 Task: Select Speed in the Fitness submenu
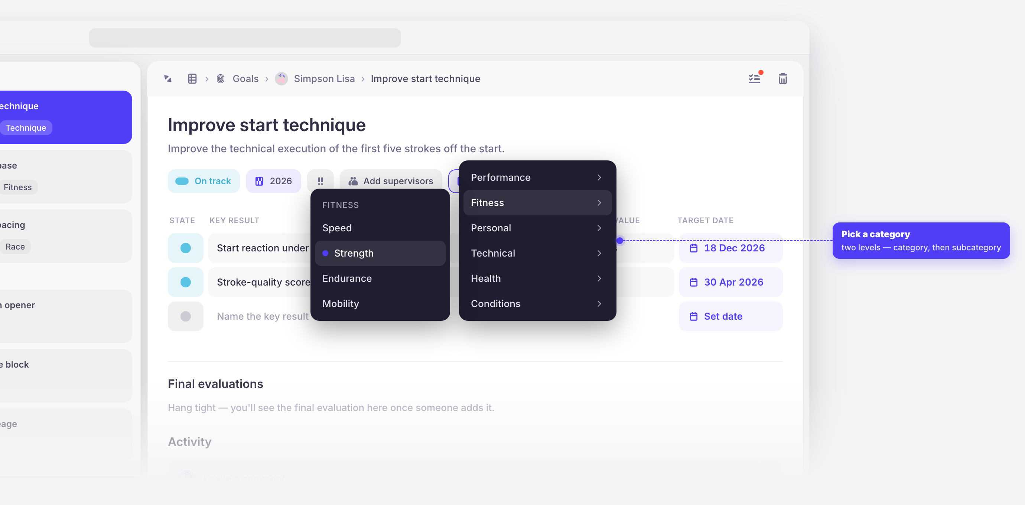point(380,228)
